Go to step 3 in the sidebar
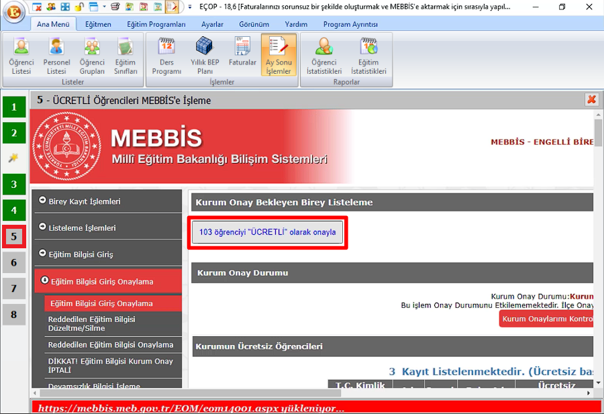This screenshot has height=414, width=604. coord(14,184)
